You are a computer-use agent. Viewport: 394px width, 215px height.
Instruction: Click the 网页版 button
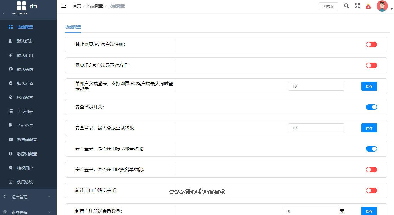click(x=328, y=6)
